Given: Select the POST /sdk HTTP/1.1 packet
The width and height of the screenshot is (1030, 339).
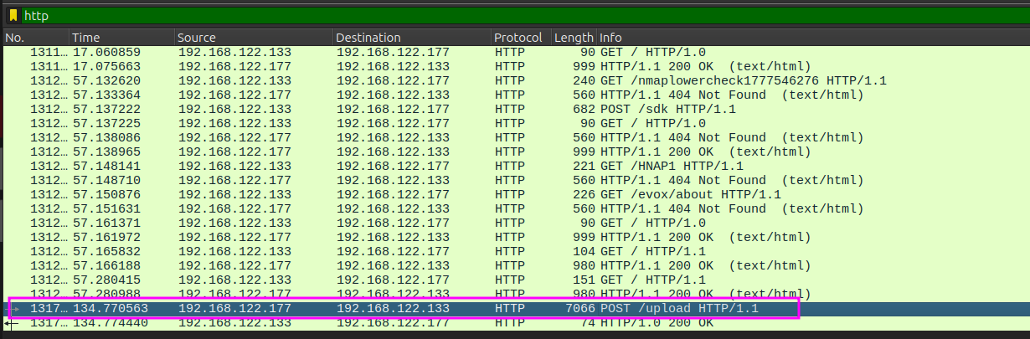Looking at the screenshot, I should tap(515, 109).
